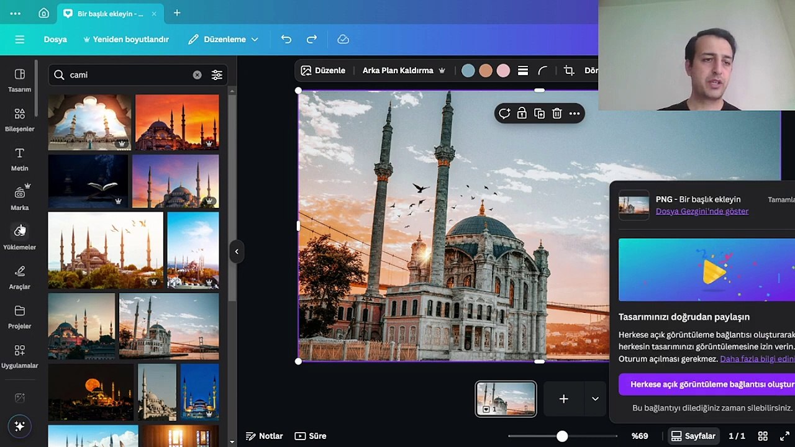Select page 1 thumbnail in page strip

[506, 399]
